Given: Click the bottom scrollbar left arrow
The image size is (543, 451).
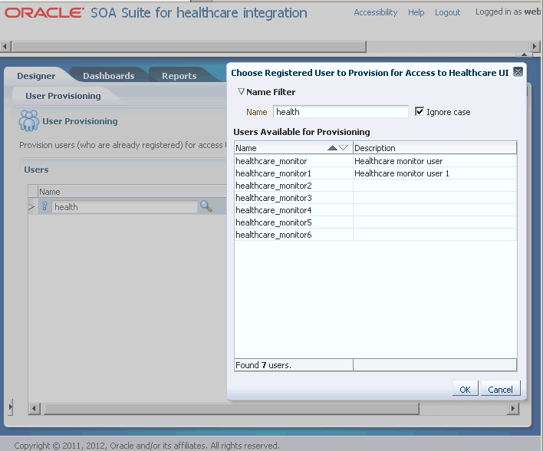Looking at the screenshot, I should point(34,408).
